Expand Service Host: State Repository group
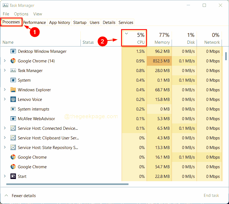 pos(4,147)
